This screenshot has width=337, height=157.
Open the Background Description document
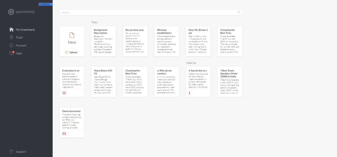tap(104, 41)
